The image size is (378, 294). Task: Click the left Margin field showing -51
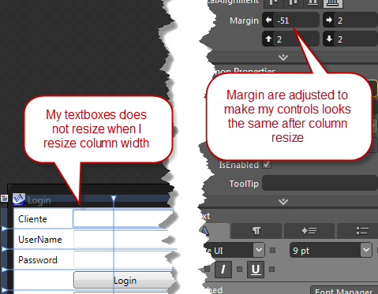tap(291, 20)
